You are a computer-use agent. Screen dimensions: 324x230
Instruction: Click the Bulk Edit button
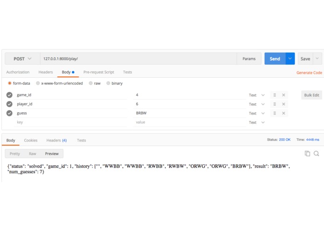[311, 95]
